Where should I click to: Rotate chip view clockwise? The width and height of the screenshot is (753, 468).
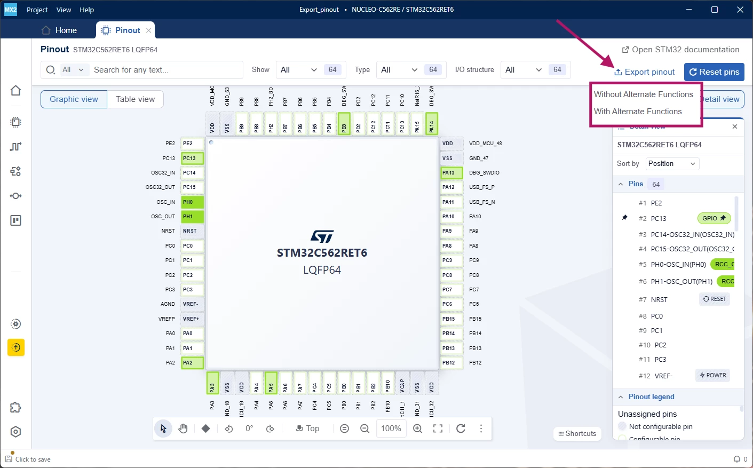(270, 429)
